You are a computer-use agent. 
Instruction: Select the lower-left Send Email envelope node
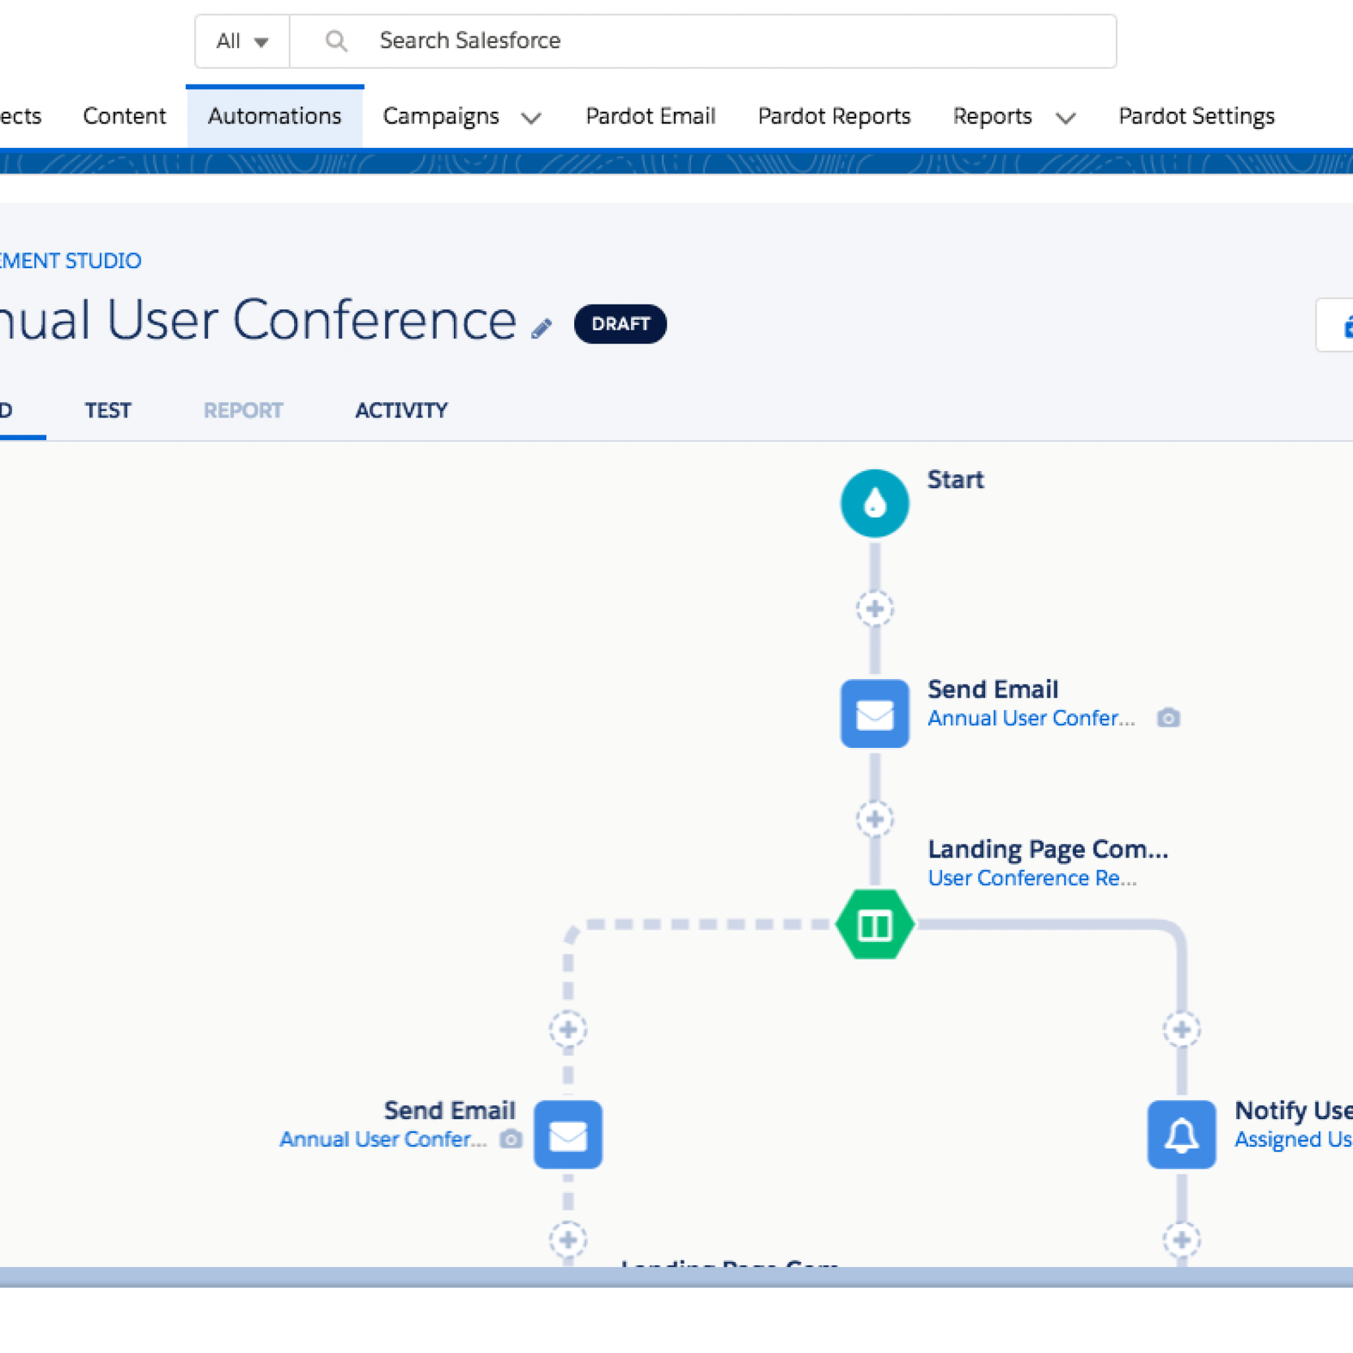pyautogui.click(x=568, y=1134)
